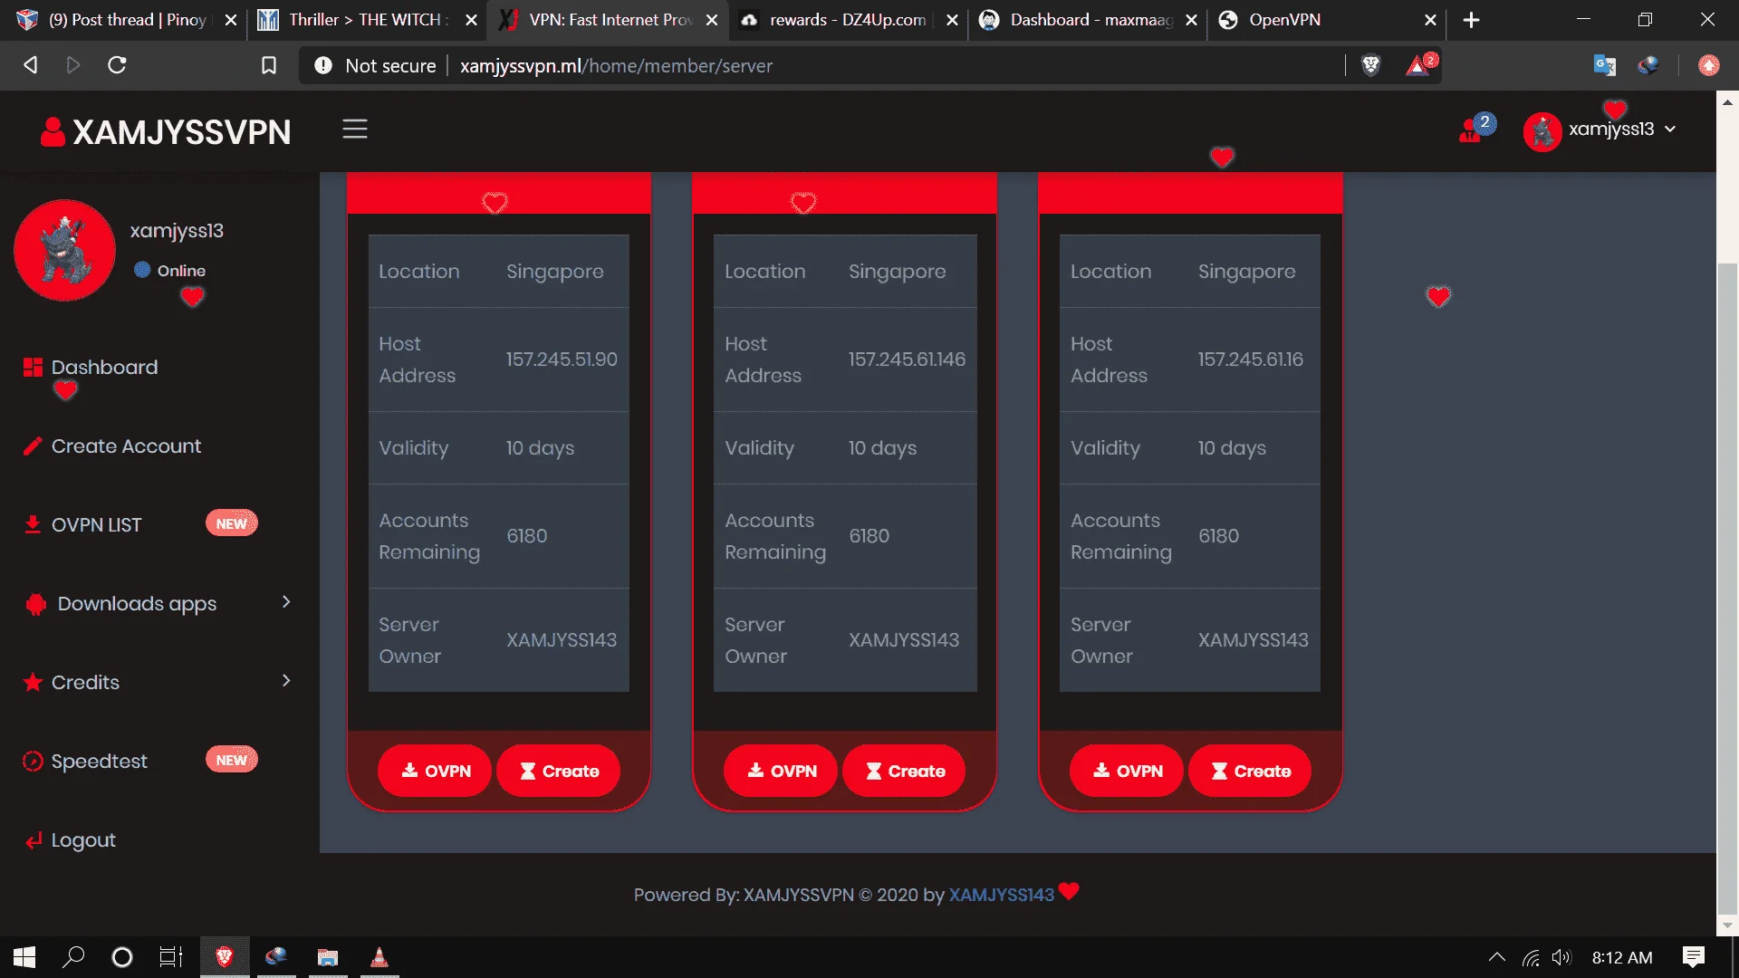Screen dimensions: 1739x978
Task: Reload the current page
Action: [117, 65]
